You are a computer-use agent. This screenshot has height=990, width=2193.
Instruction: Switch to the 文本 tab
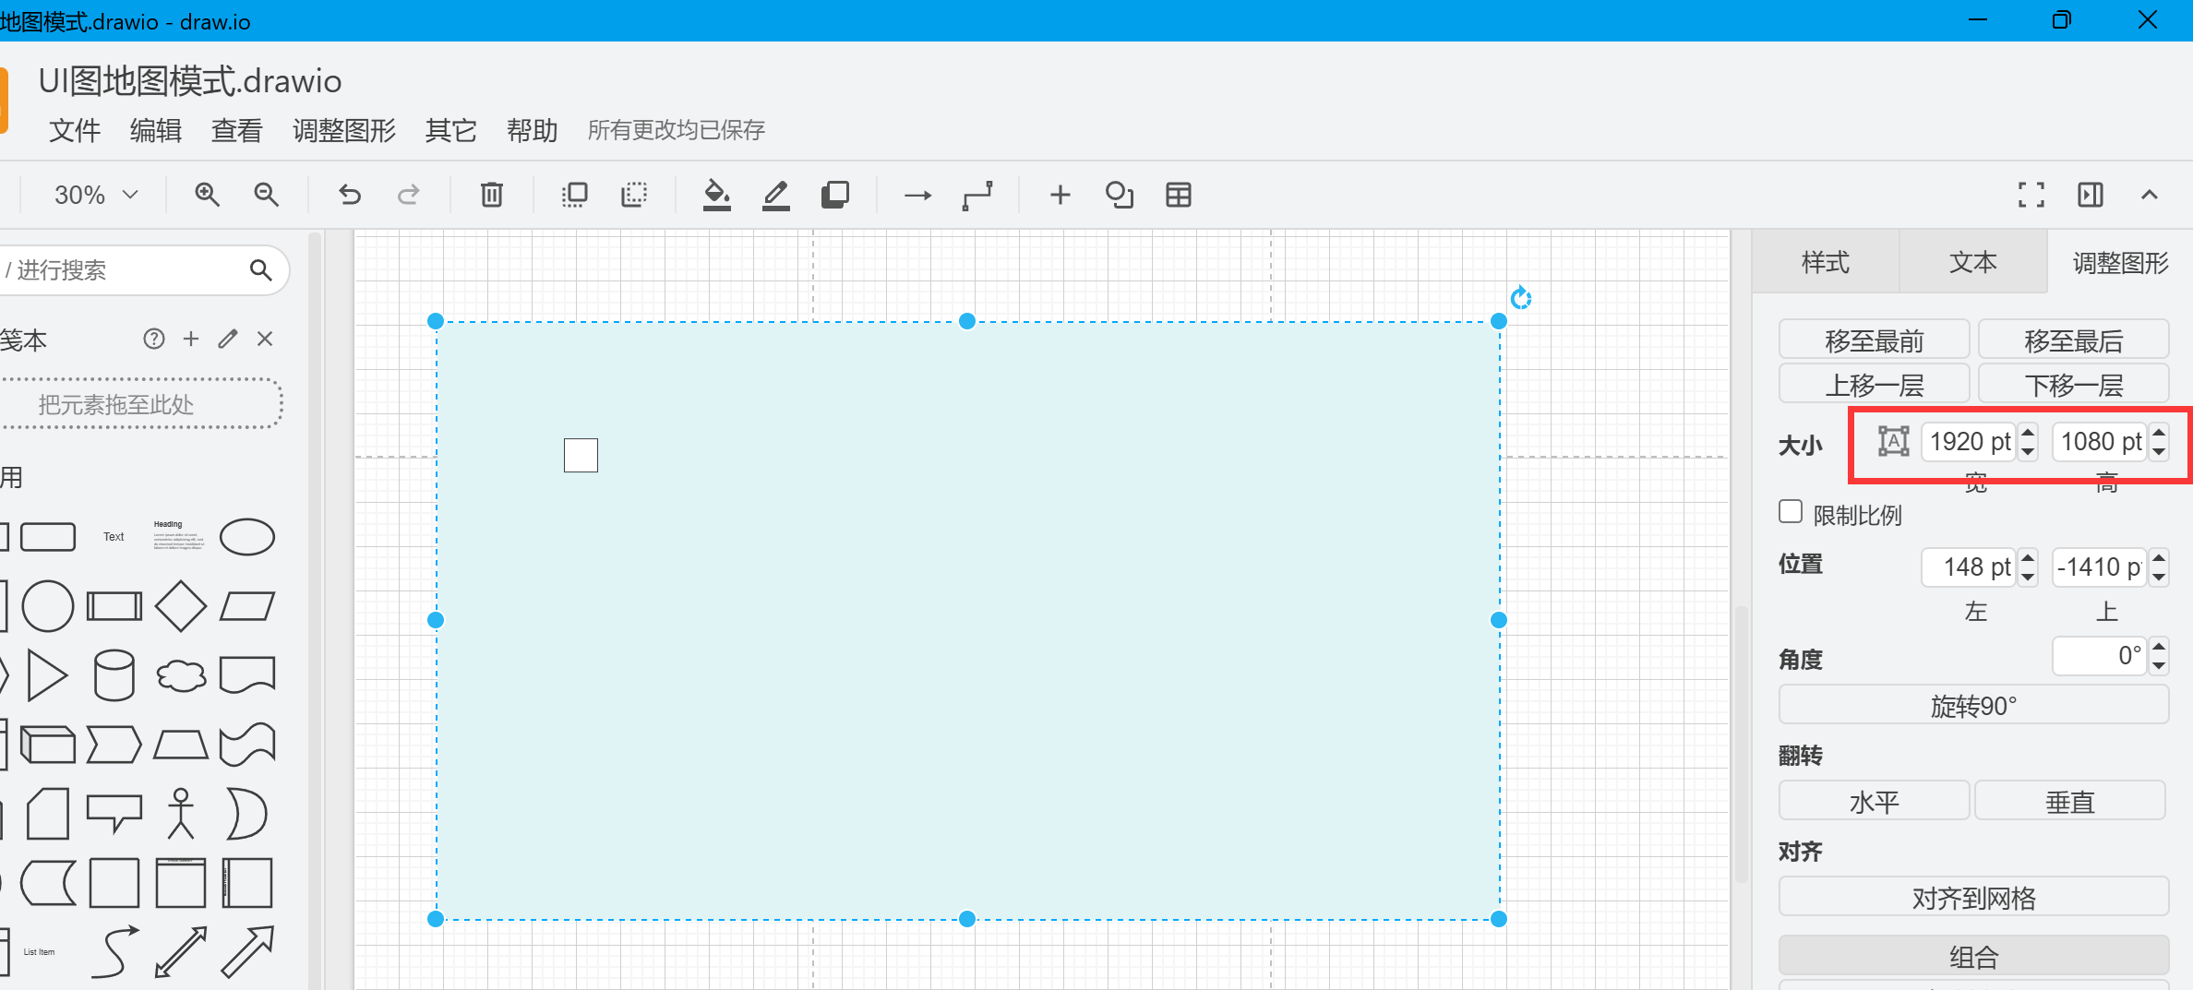1973,262
